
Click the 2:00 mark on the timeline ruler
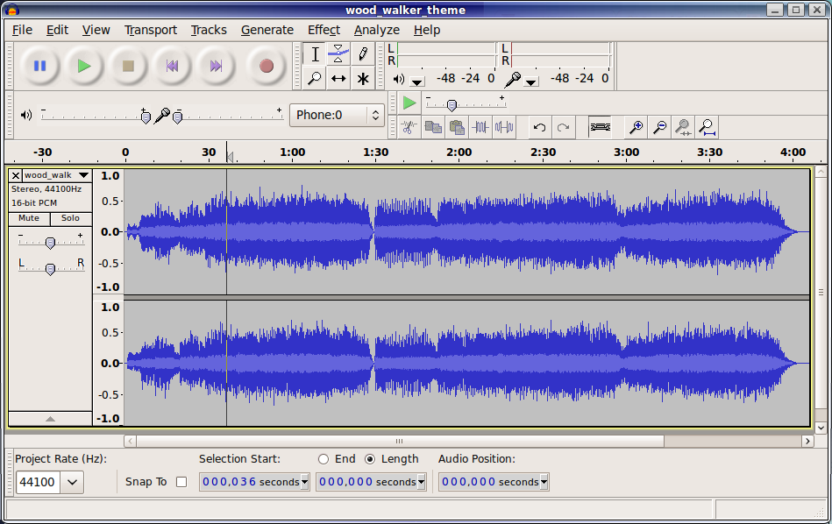coord(459,152)
